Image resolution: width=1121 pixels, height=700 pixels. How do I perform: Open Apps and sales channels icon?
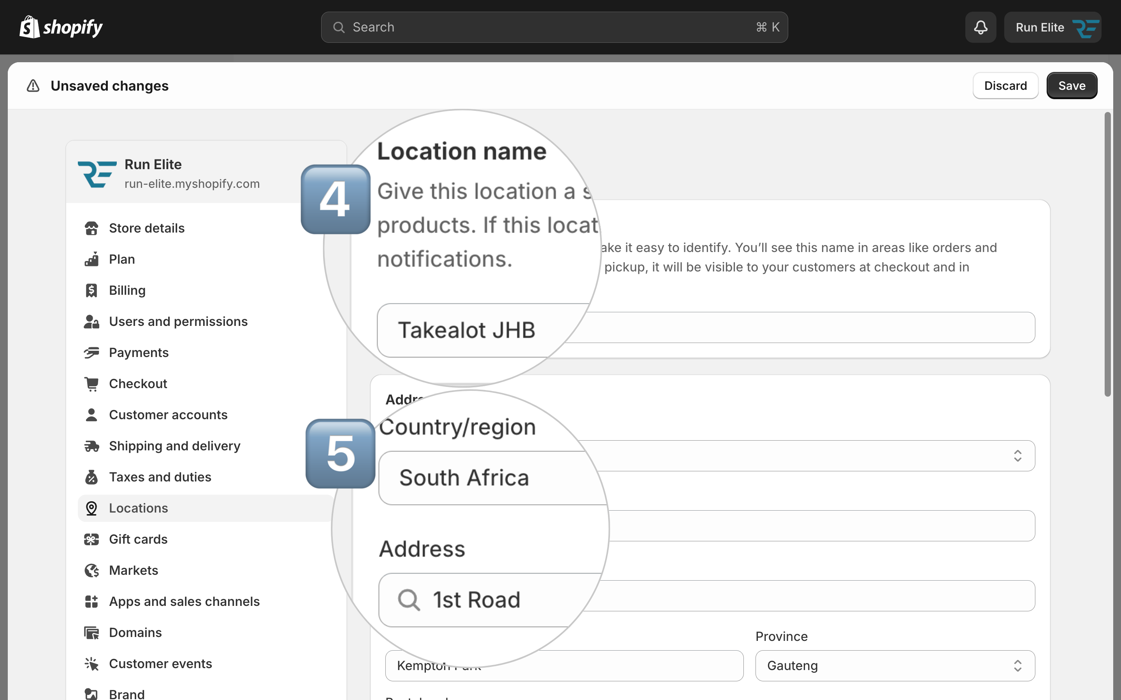(x=91, y=601)
